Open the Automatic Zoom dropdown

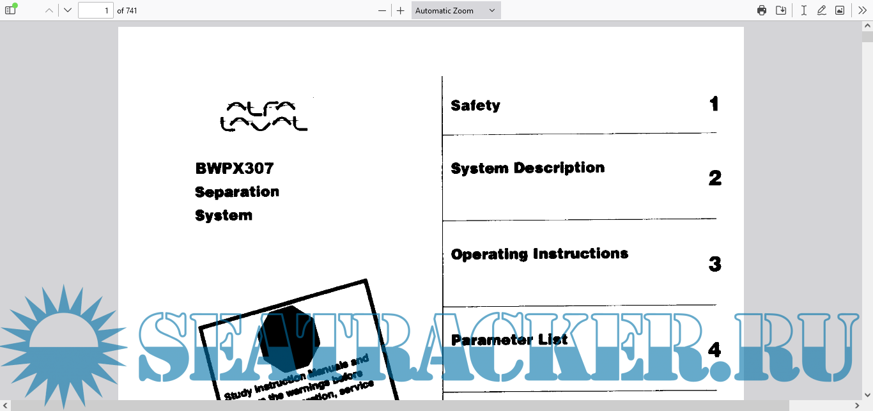[456, 10]
